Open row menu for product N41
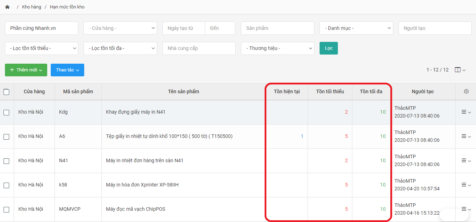This screenshot has height=222, width=476. click(x=466, y=161)
